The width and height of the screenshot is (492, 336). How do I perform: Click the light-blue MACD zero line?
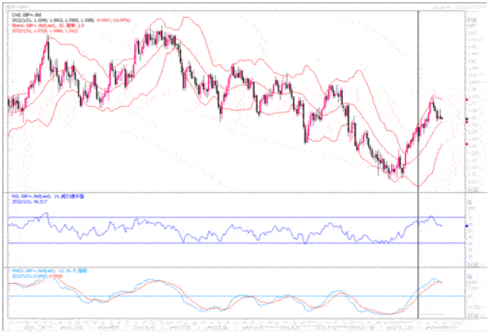tap(233, 296)
